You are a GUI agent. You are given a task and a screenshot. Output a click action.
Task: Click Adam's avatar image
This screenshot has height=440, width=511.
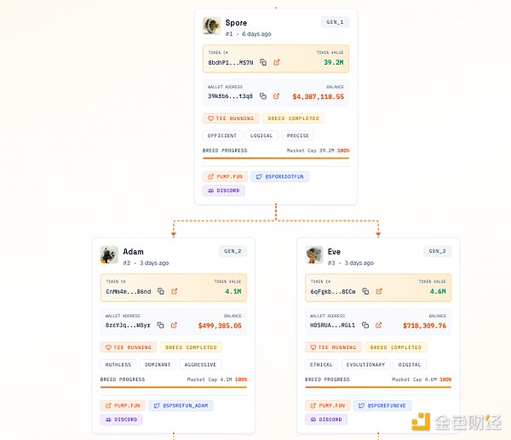tap(109, 255)
